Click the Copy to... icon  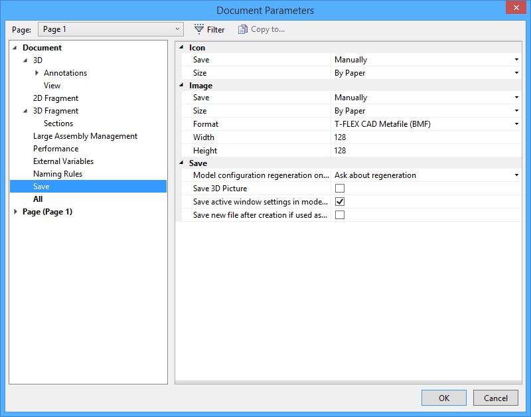(243, 29)
